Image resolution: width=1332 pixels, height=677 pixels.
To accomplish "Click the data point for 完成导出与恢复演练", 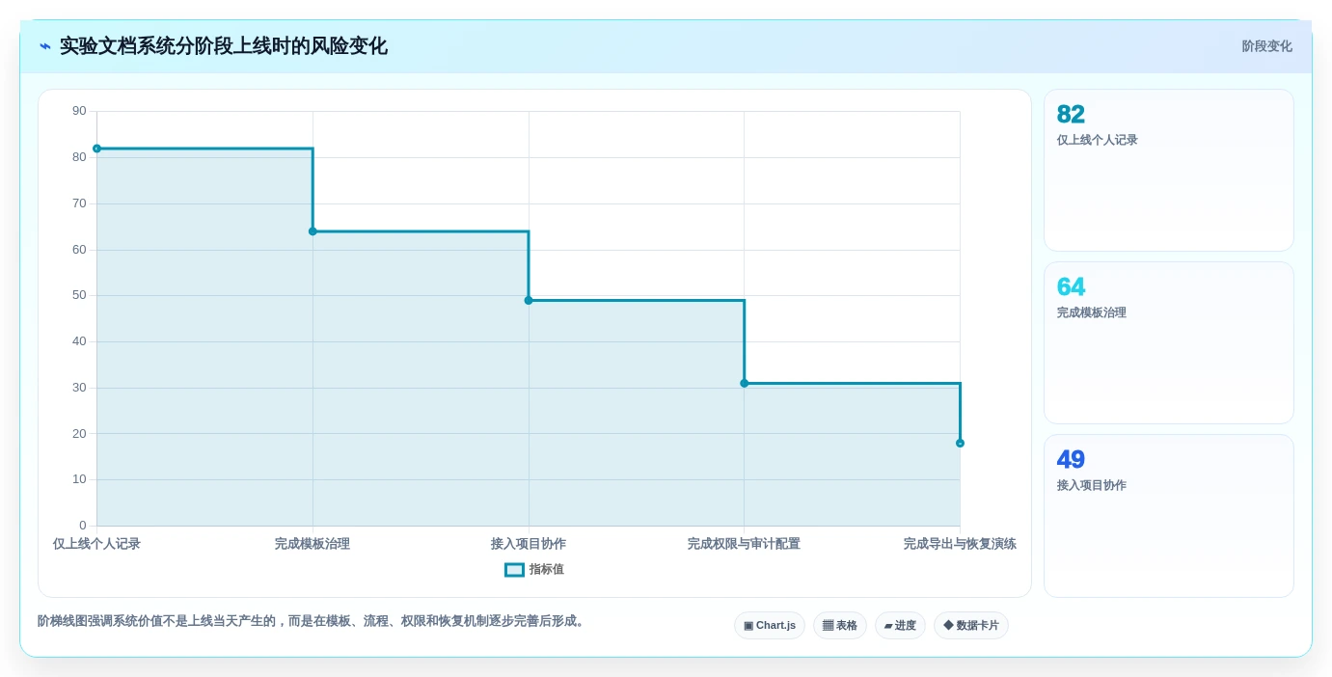I will (x=960, y=444).
